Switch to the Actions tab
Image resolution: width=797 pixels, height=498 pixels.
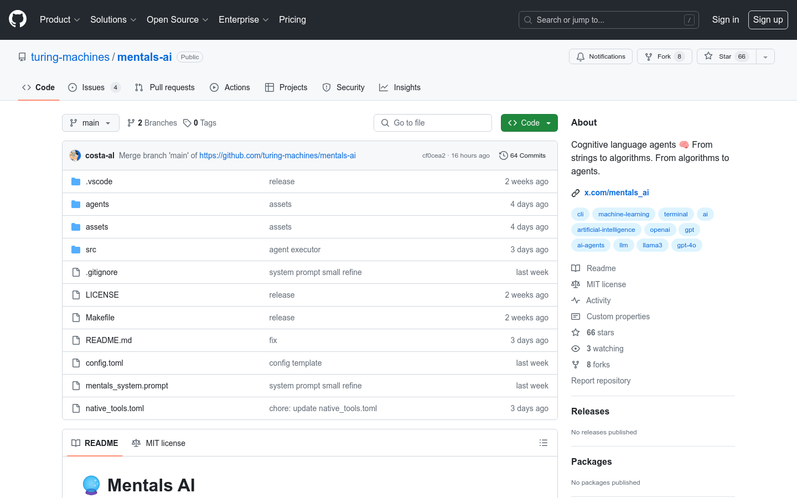point(230,87)
